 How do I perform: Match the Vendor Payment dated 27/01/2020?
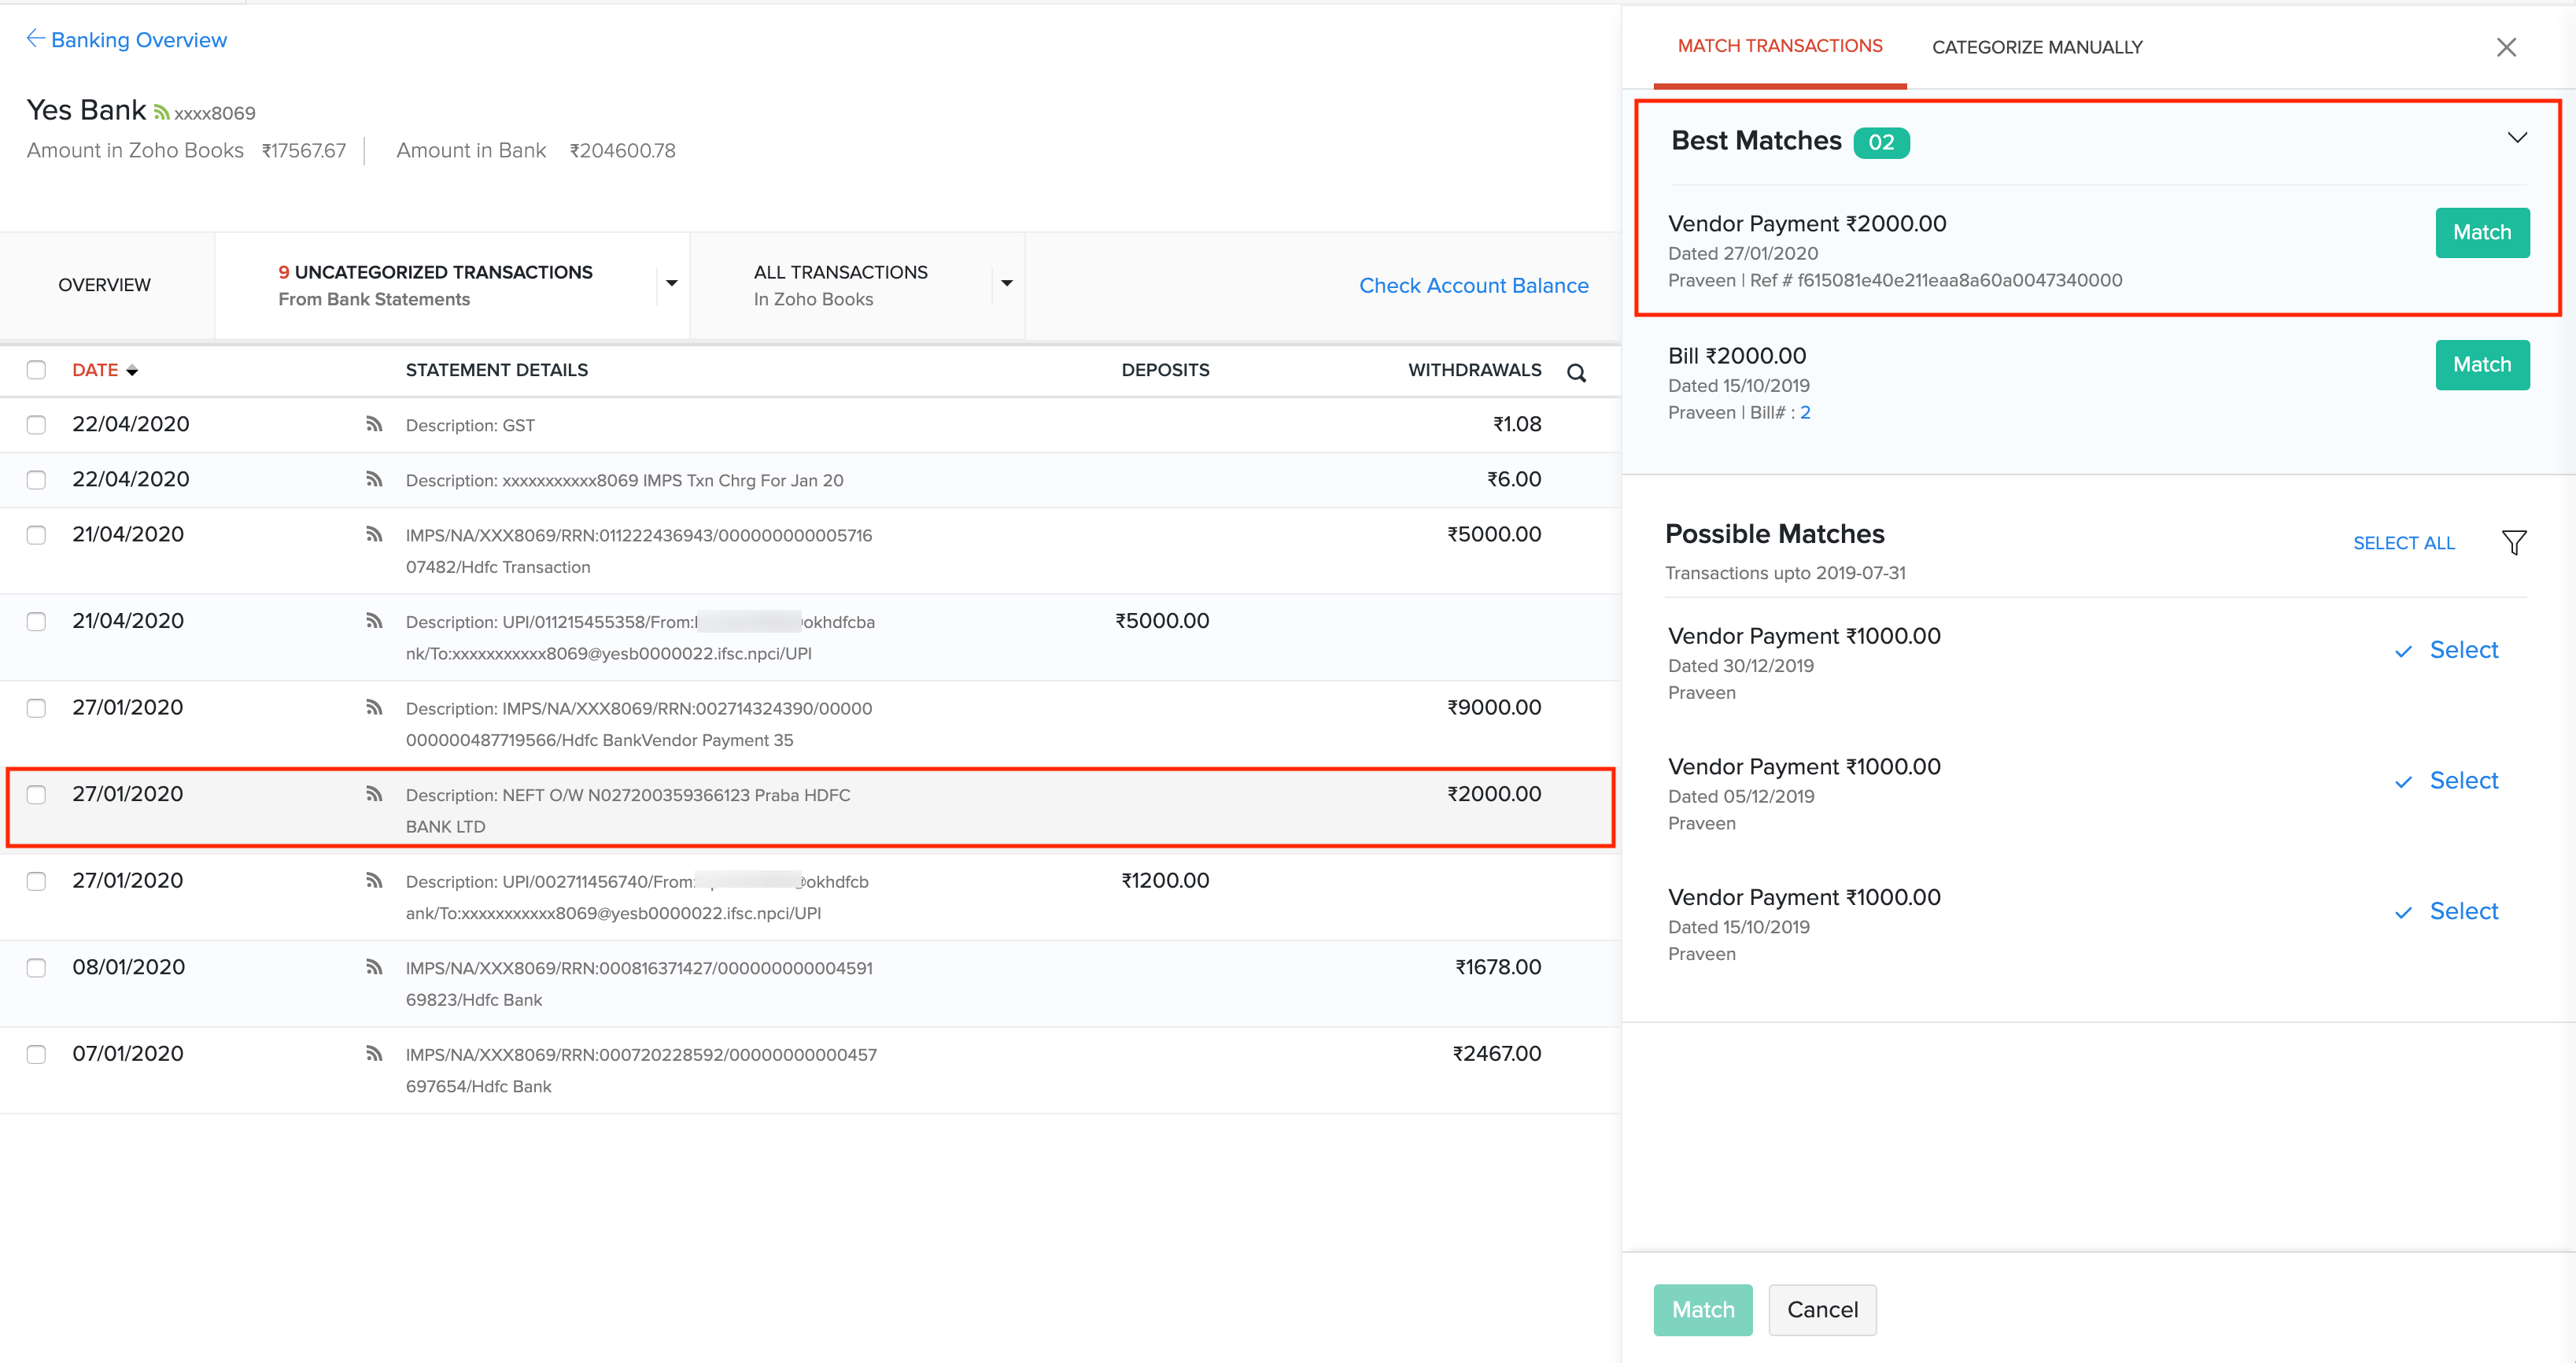tap(2481, 233)
